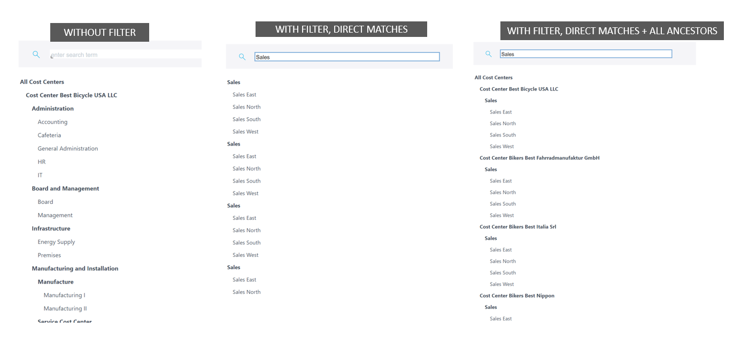Collapse the Manufacturing and Installation node
The image size is (749, 351).
coord(75,269)
